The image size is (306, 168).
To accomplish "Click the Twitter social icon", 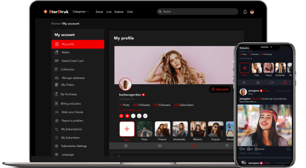I will 127,116.
